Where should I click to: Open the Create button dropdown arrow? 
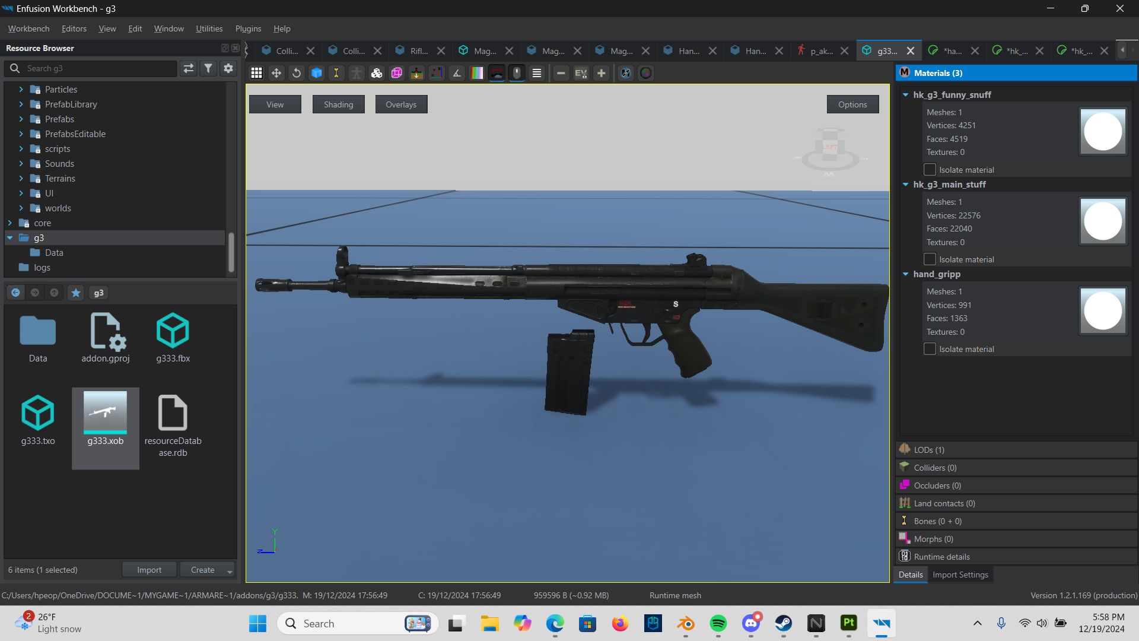(230, 569)
